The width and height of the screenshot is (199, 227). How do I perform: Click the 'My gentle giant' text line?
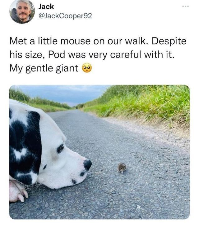coord(44,68)
